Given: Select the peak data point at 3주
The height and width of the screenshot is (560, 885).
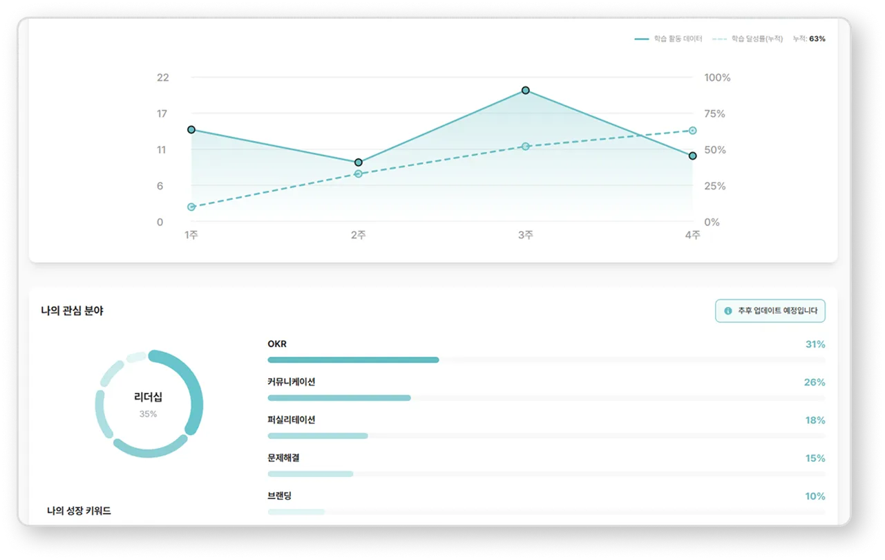Looking at the screenshot, I should point(526,91).
